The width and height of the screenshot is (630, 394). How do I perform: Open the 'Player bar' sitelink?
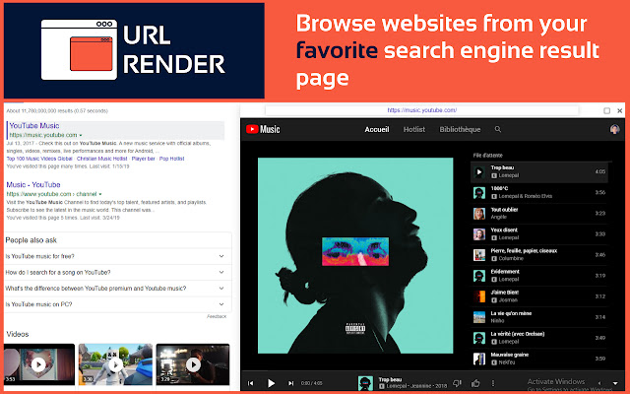coord(144,159)
